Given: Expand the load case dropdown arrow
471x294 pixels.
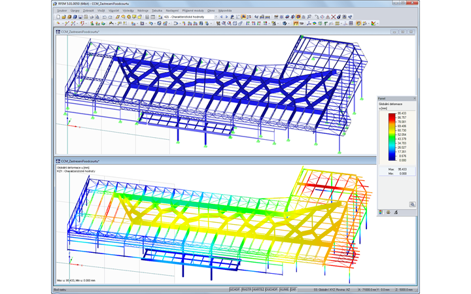Looking at the screenshot, I should coord(216,17).
